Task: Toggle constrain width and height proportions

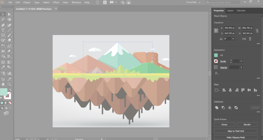Action: point(257,31)
